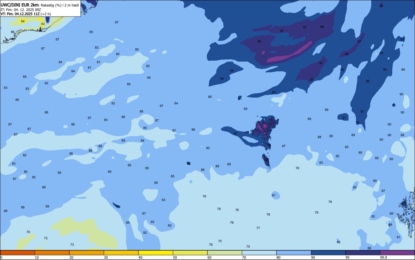Click the bright yellow 40–50 legend swatch
Viewport: 415px width, 260px height.
point(156,253)
